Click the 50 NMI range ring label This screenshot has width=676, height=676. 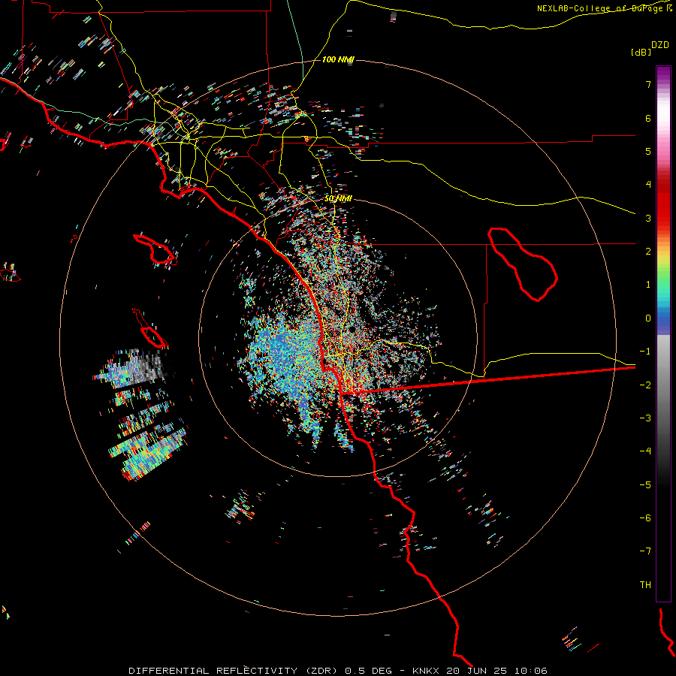pos(338,199)
